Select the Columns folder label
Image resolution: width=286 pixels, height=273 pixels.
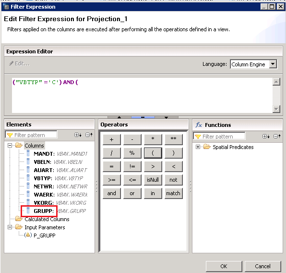[34, 146]
